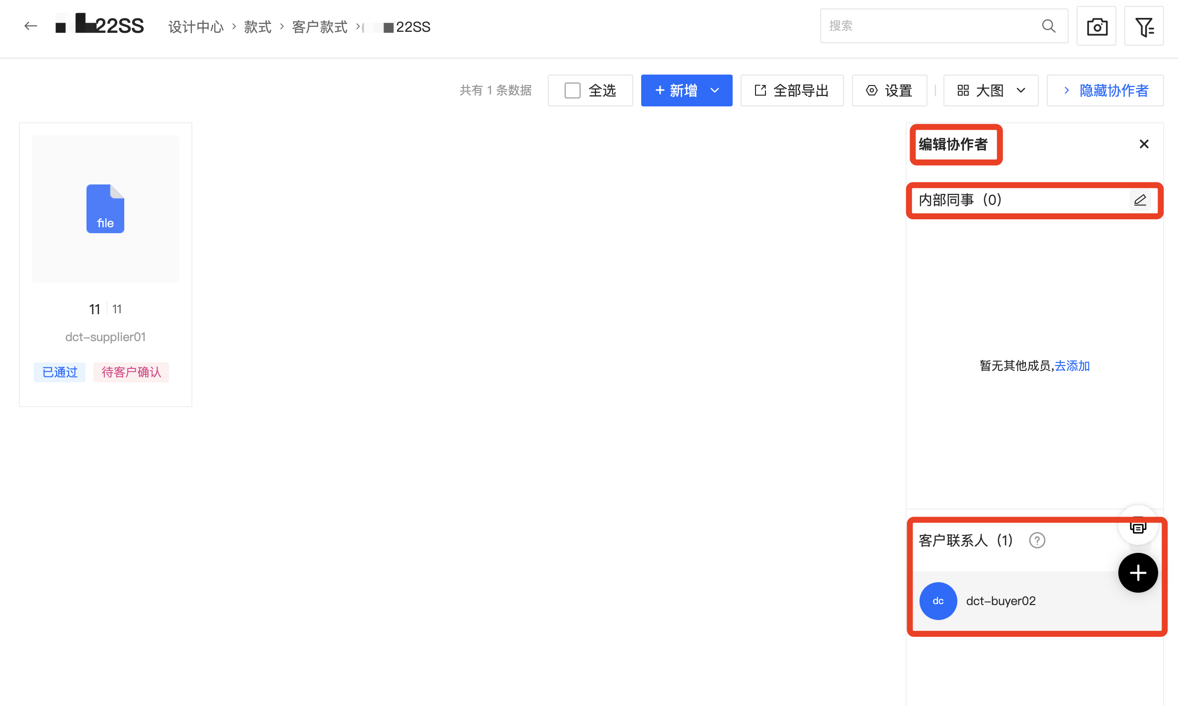Open the 设置 button
Screen dimensions: 1178x706
pos(889,90)
